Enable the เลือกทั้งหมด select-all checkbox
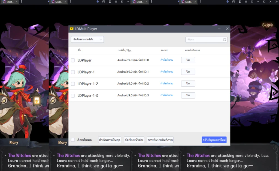The image size is (279, 171). [x=73, y=140]
